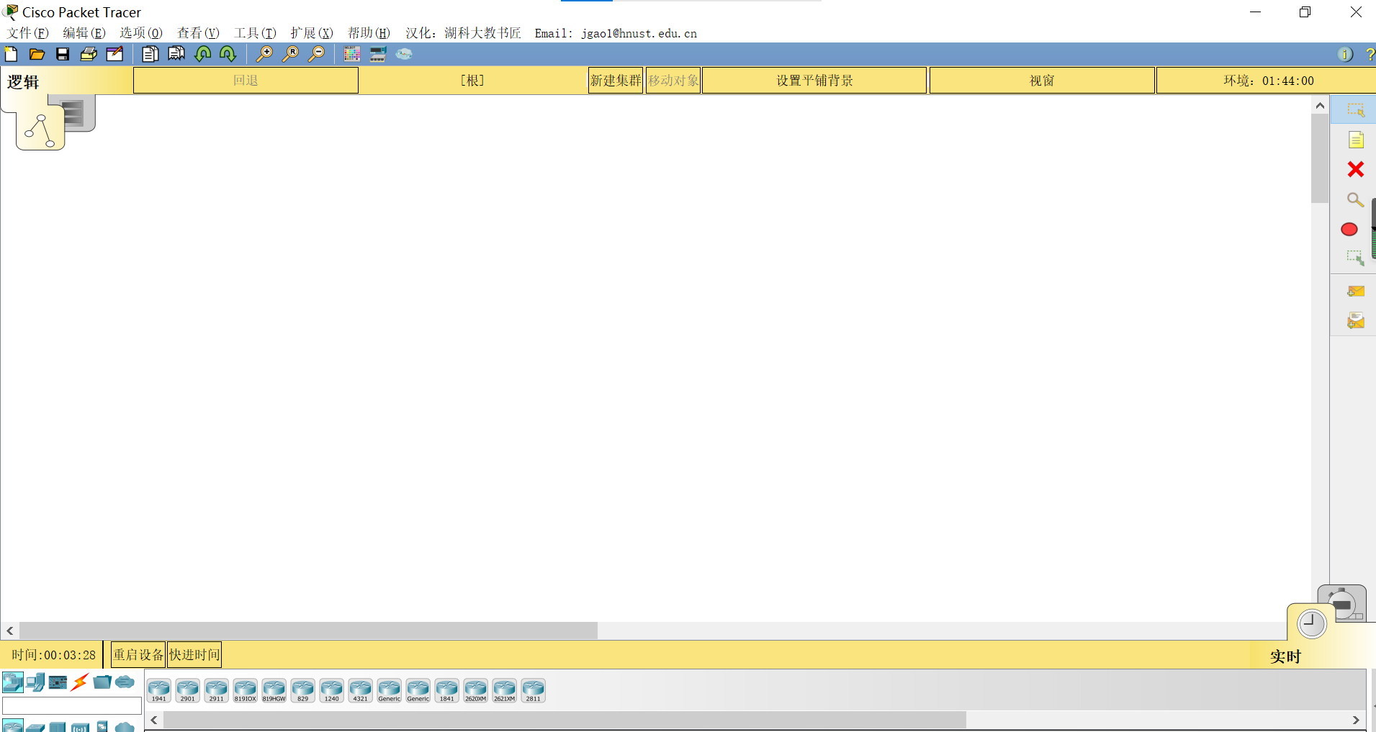The image size is (1376, 732).
Task: Open the cloud network icon in toolbar
Action: click(x=404, y=54)
